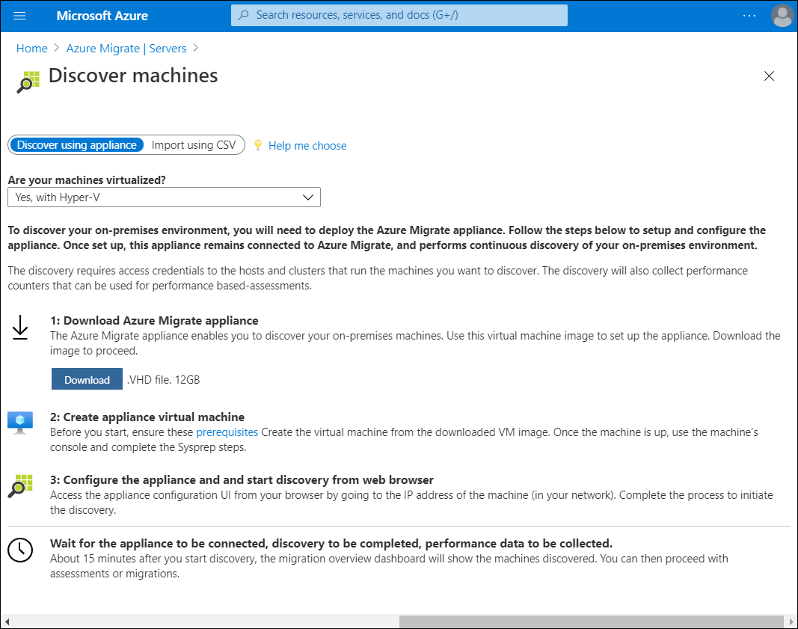Click the virtual machine monitor icon for step 2
The width and height of the screenshot is (798, 629).
pos(20,423)
